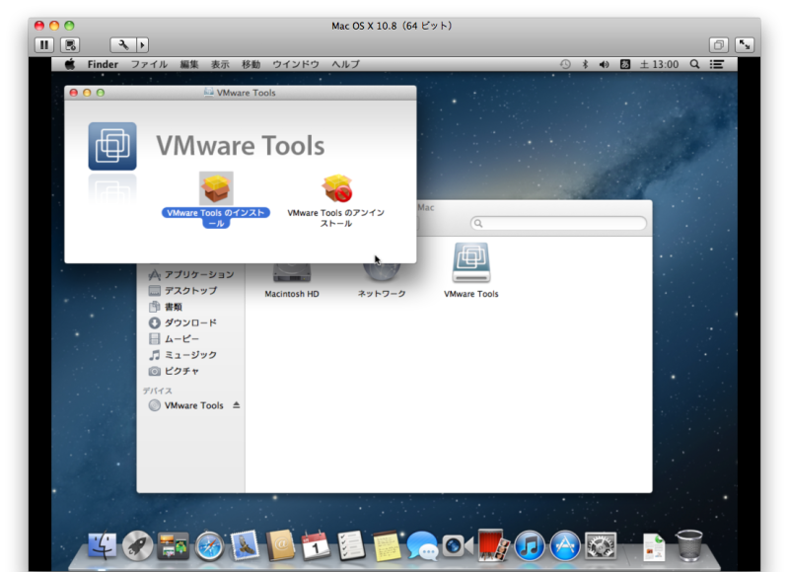The width and height of the screenshot is (789, 572).
Task: Open アプリケーション in the Finder sidebar
Action: [191, 275]
